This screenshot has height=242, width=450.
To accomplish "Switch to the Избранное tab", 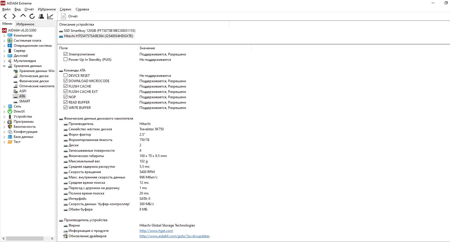I will click(x=25, y=24).
